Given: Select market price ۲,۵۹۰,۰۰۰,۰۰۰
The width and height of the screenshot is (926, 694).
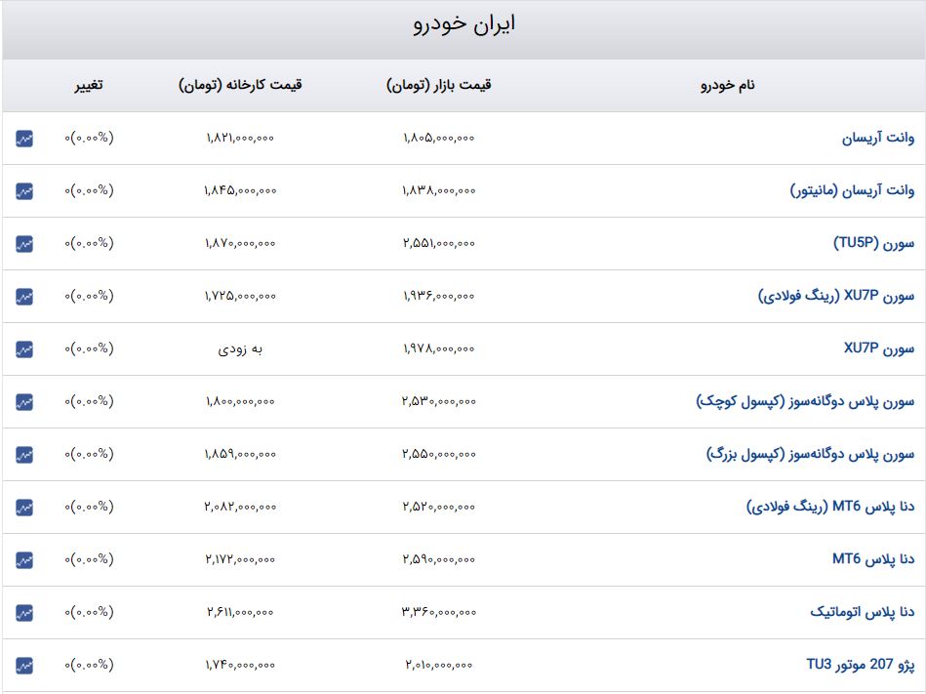Looking at the screenshot, I should pos(439,559).
